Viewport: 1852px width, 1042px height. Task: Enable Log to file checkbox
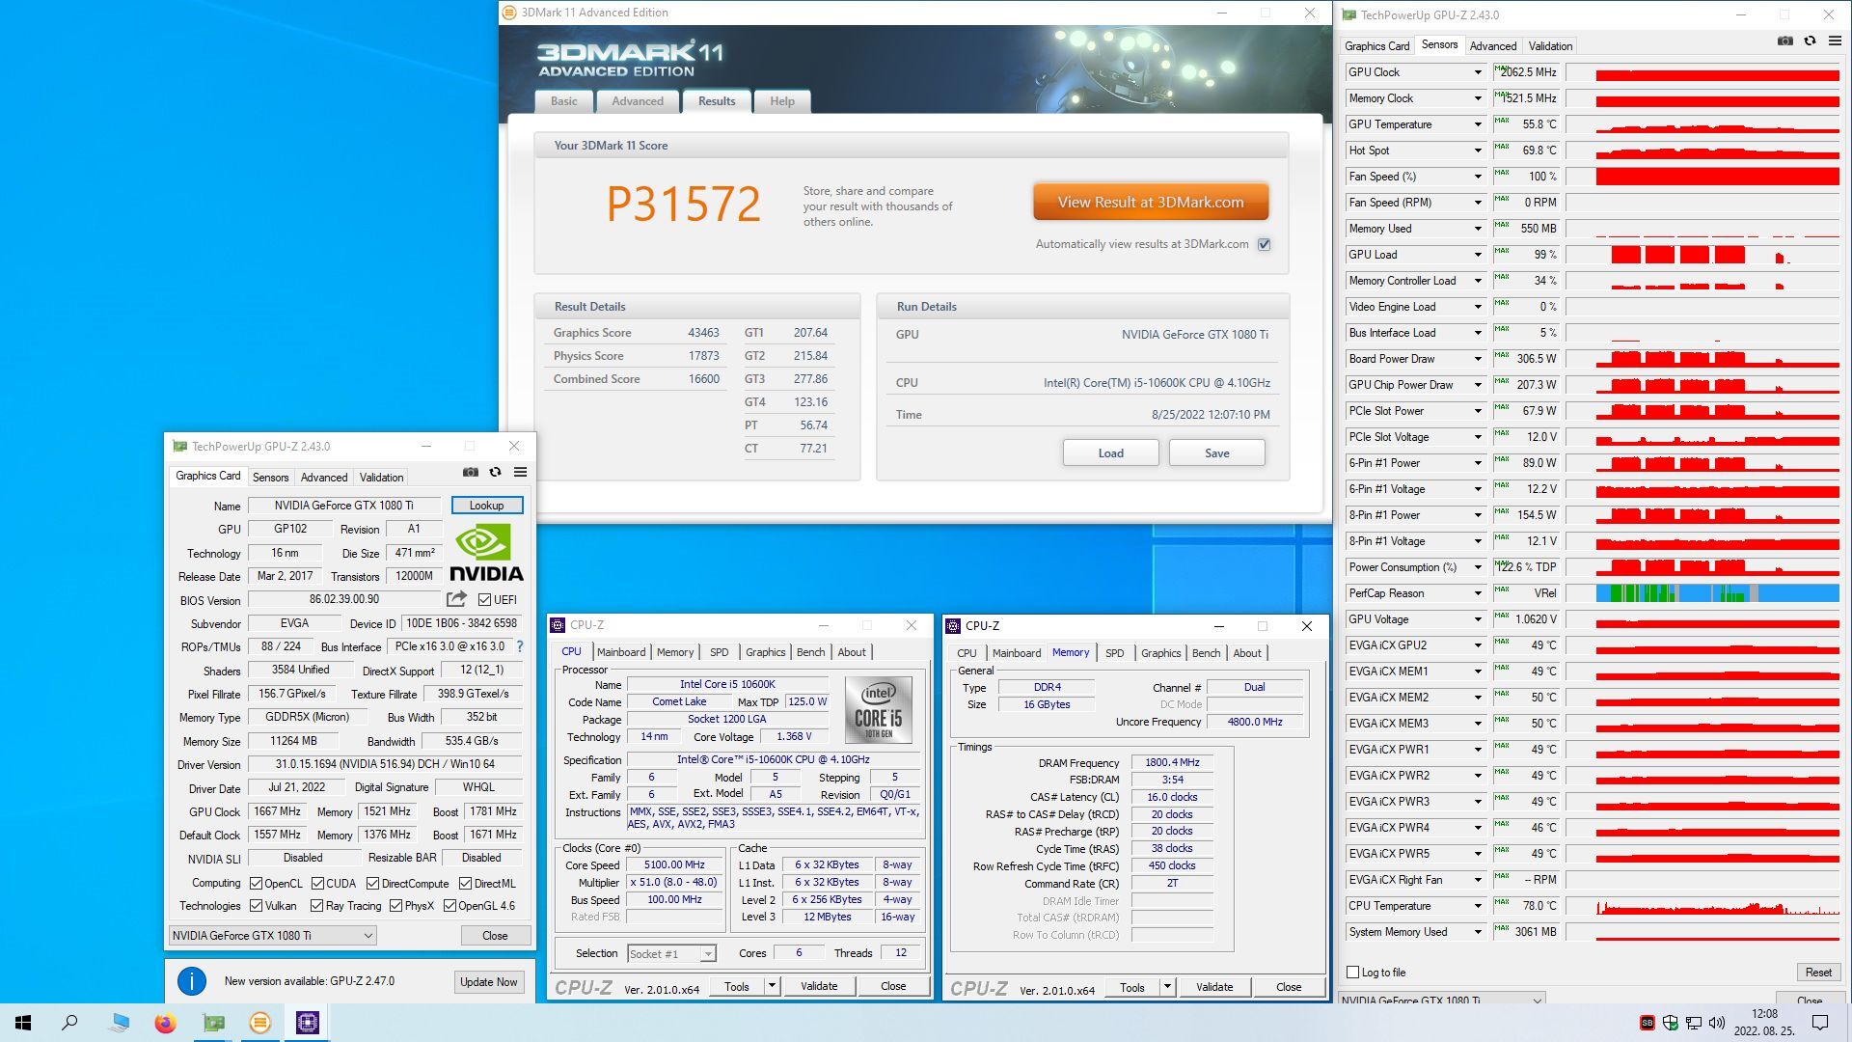point(1352,973)
